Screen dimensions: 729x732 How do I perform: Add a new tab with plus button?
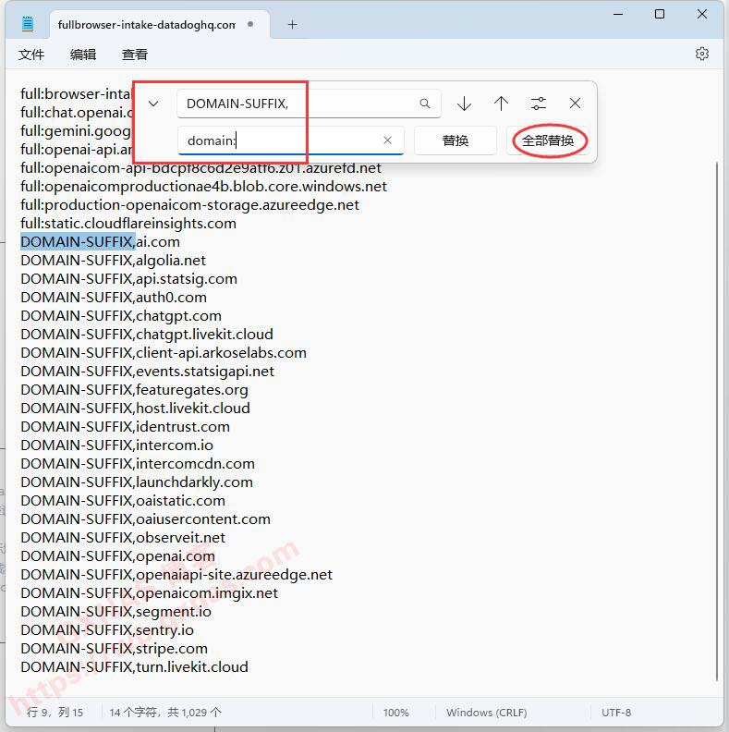[292, 24]
